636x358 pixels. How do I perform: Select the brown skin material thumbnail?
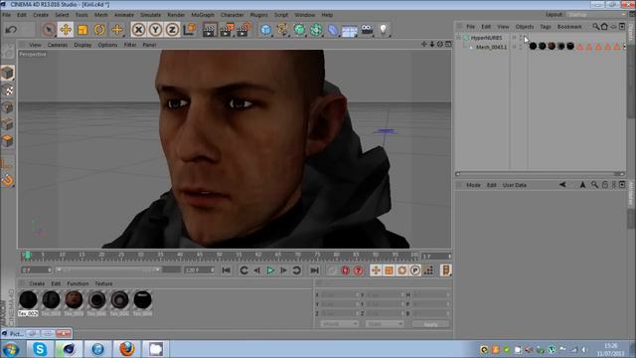pos(75,300)
